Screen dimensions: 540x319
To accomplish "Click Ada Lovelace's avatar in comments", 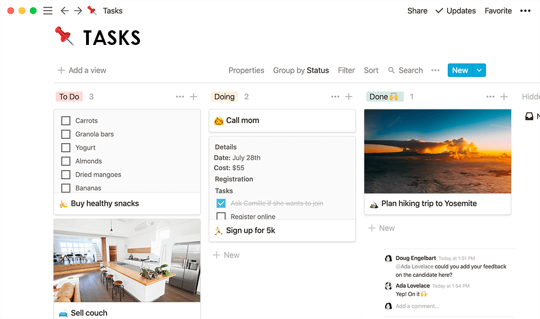I will point(389,286).
